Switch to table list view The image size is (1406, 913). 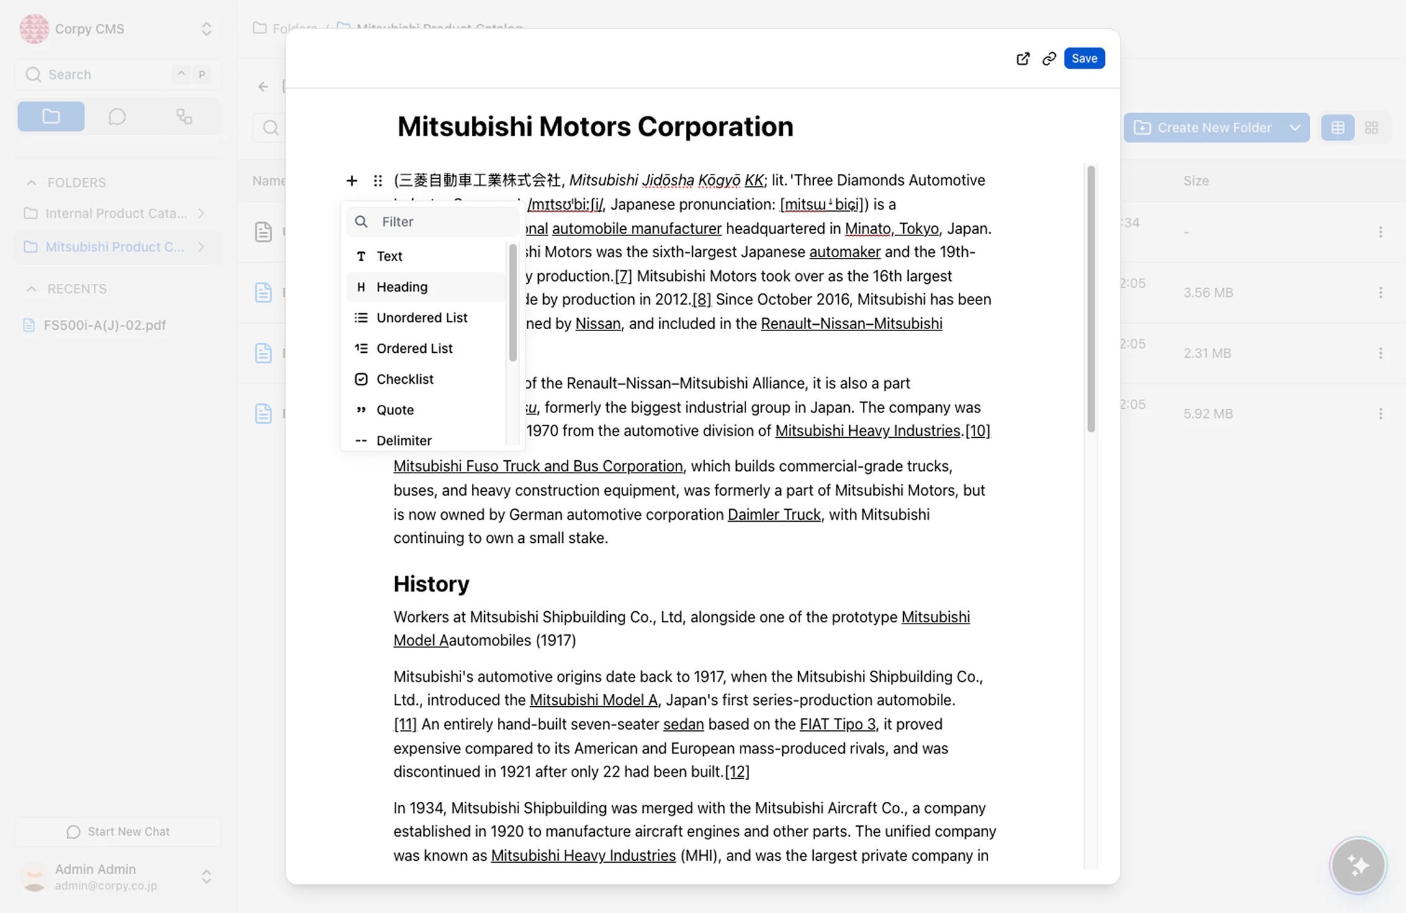pos(1338,127)
